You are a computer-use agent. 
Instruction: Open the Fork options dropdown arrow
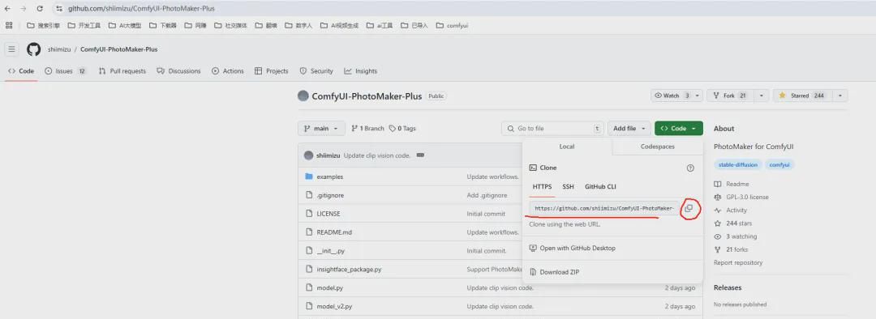761,96
